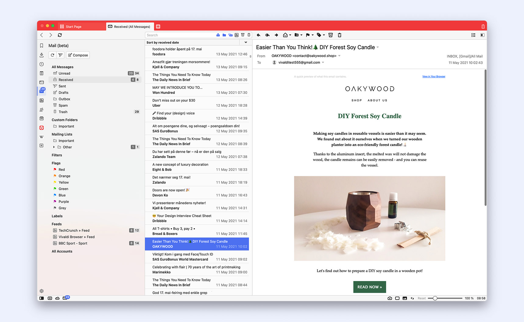Toggle show feeds filter
This screenshot has height=322, width=524.
pos(236,35)
